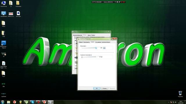Image resolution: width=186 pixels, height=104 pixels.
Task: Click the magnifier icon on the recorder bar
Action: click(95, 2)
